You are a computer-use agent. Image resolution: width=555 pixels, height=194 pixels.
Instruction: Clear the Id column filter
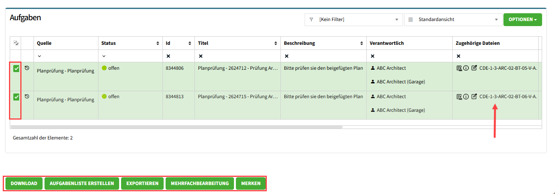[168, 56]
